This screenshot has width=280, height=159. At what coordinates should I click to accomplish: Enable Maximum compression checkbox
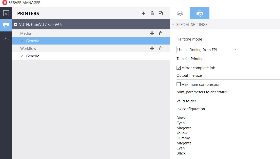pos(179,84)
